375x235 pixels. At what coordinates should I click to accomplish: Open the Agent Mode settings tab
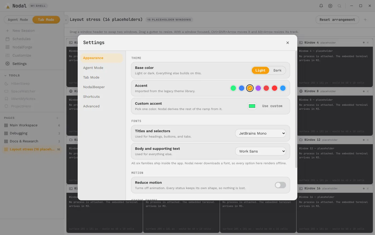(x=102, y=68)
